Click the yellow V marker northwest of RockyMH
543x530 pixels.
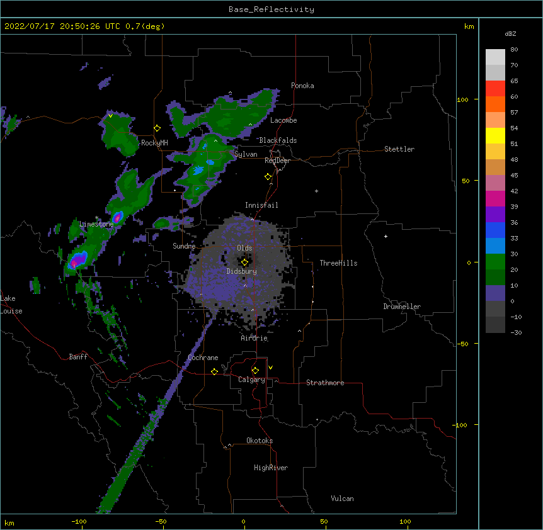110,116
